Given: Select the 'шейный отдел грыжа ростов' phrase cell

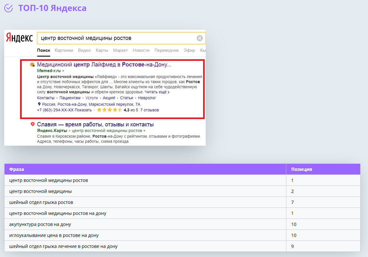Looking at the screenshot, I should tap(145, 202).
